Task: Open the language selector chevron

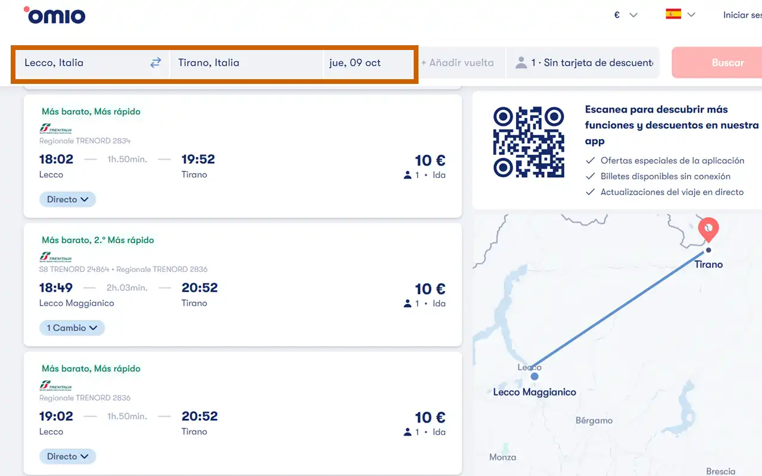Action: click(691, 15)
